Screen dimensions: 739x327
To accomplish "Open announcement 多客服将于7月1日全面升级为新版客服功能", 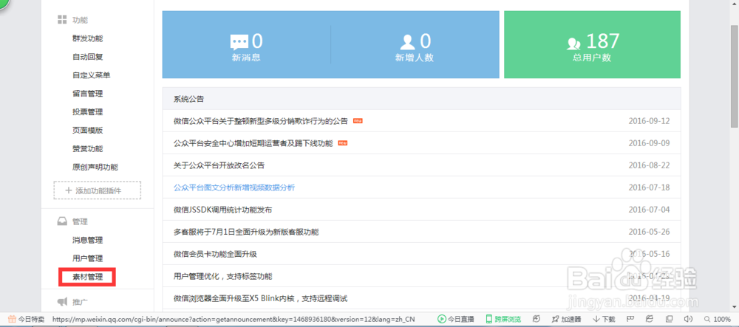I will click(246, 232).
